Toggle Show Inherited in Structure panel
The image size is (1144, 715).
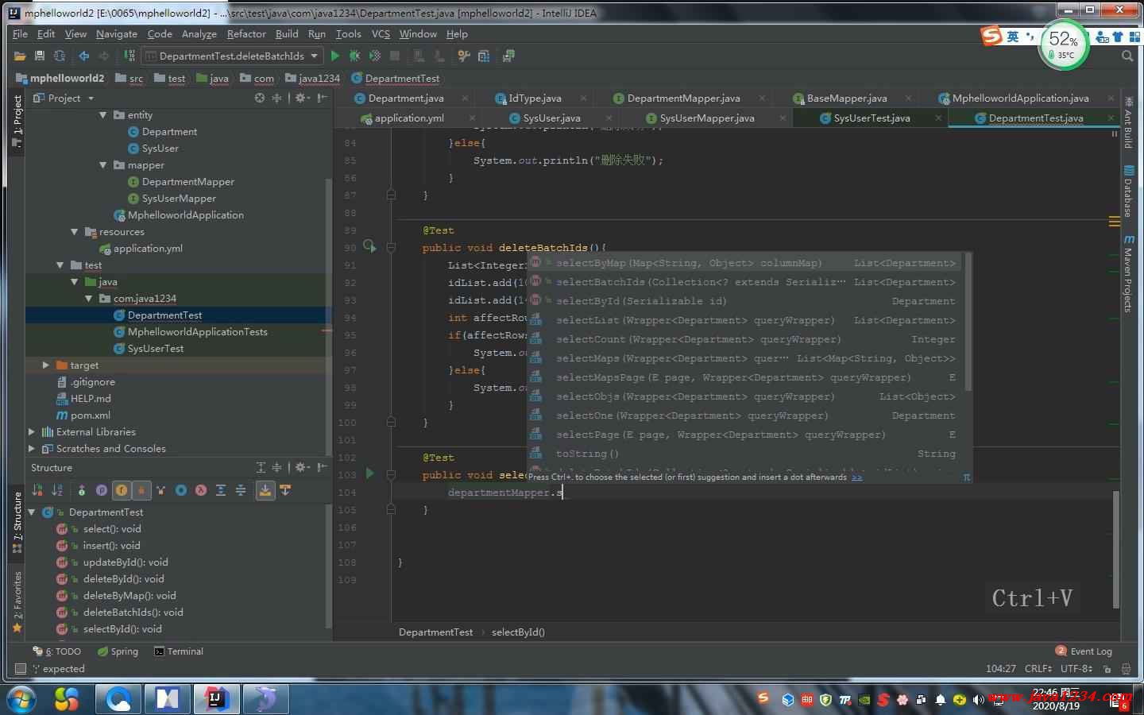click(161, 490)
